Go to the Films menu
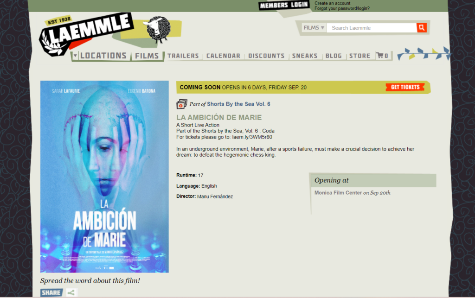This screenshot has height=298, width=475. coord(147,56)
